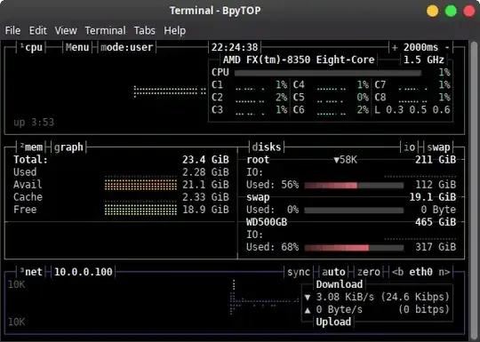This screenshot has width=480, height=342.
Task: Select previous network interface with <b
Action: point(397,272)
